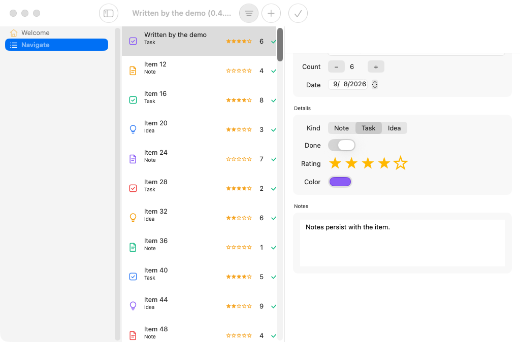Open the purple Color well
This screenshot has width=520, height=342.
pyautogui.click(x=340, y=182)
